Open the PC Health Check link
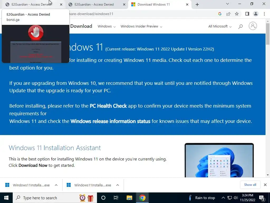This screenshot has width=270, height=203. (108, 106)
